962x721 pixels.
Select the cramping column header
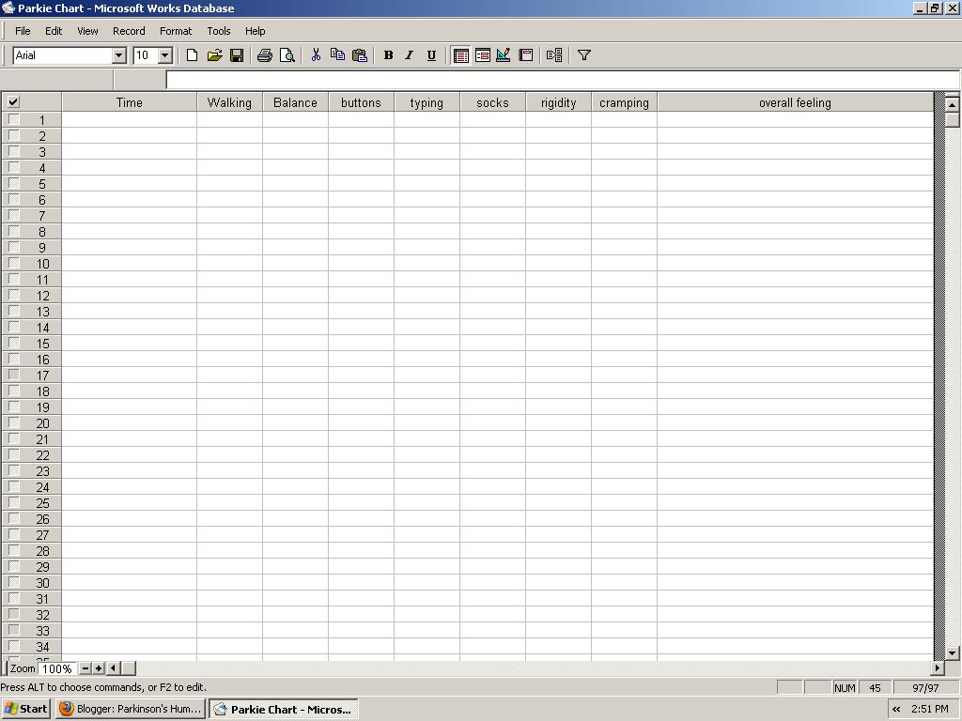coord(624,102)
